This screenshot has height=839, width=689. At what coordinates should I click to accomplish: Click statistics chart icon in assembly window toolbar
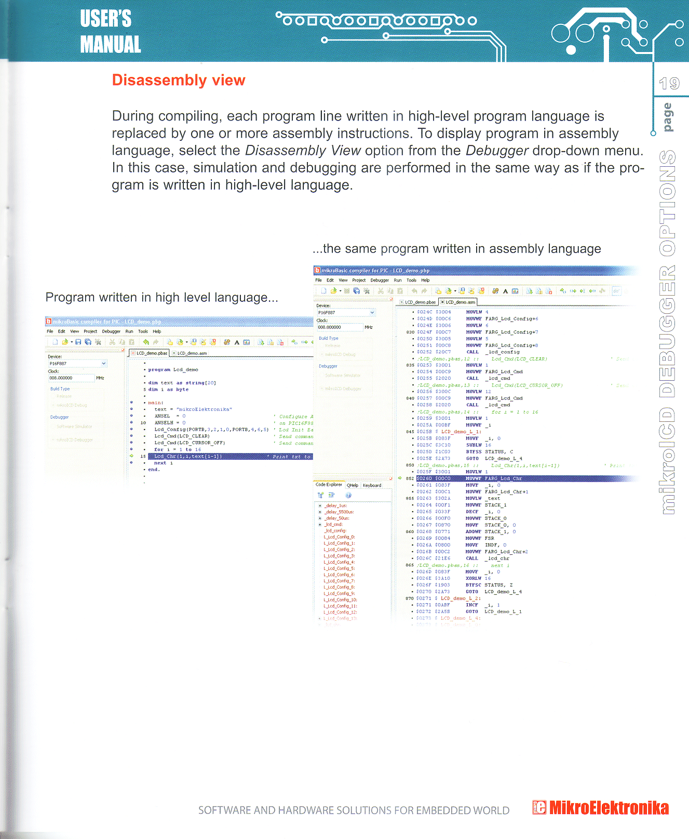pos(515,291)
